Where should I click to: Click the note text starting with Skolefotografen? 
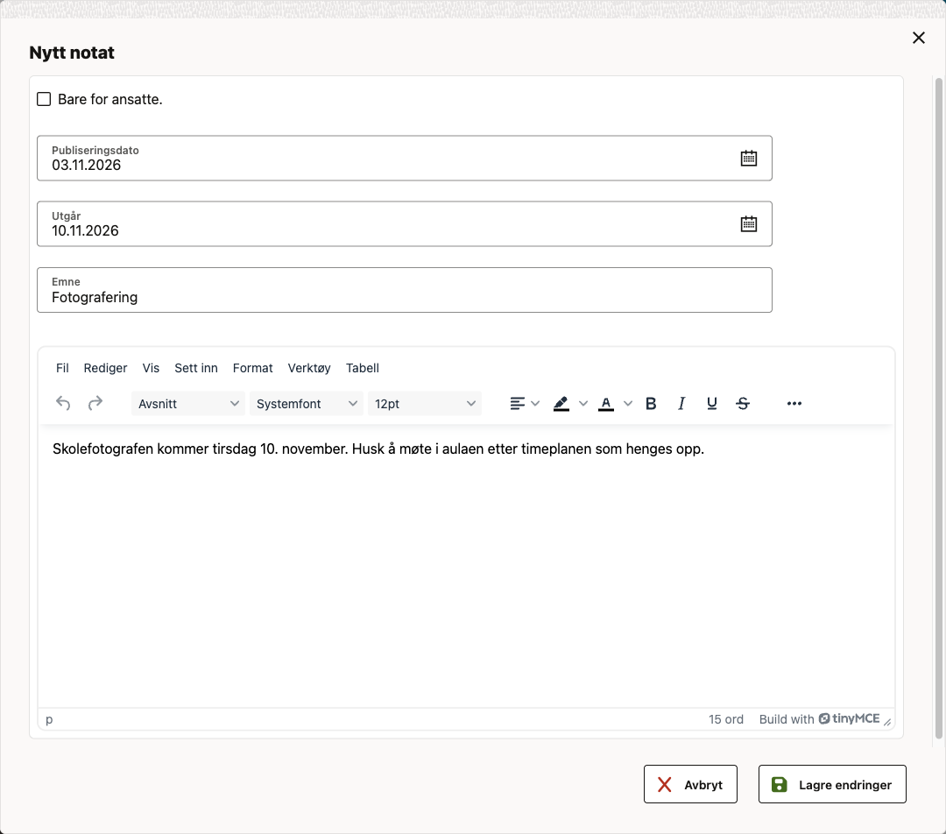(x=378, y=449)
